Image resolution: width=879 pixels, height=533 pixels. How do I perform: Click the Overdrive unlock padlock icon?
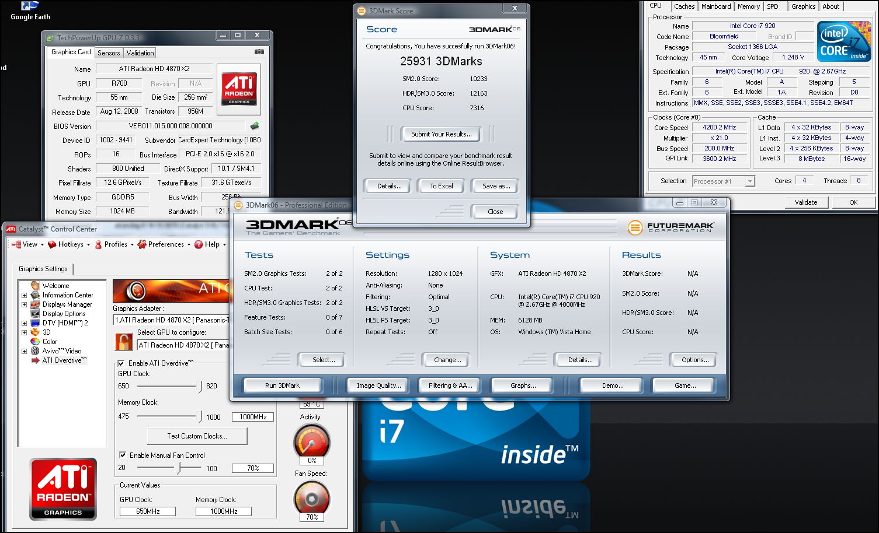coord(124,342)
